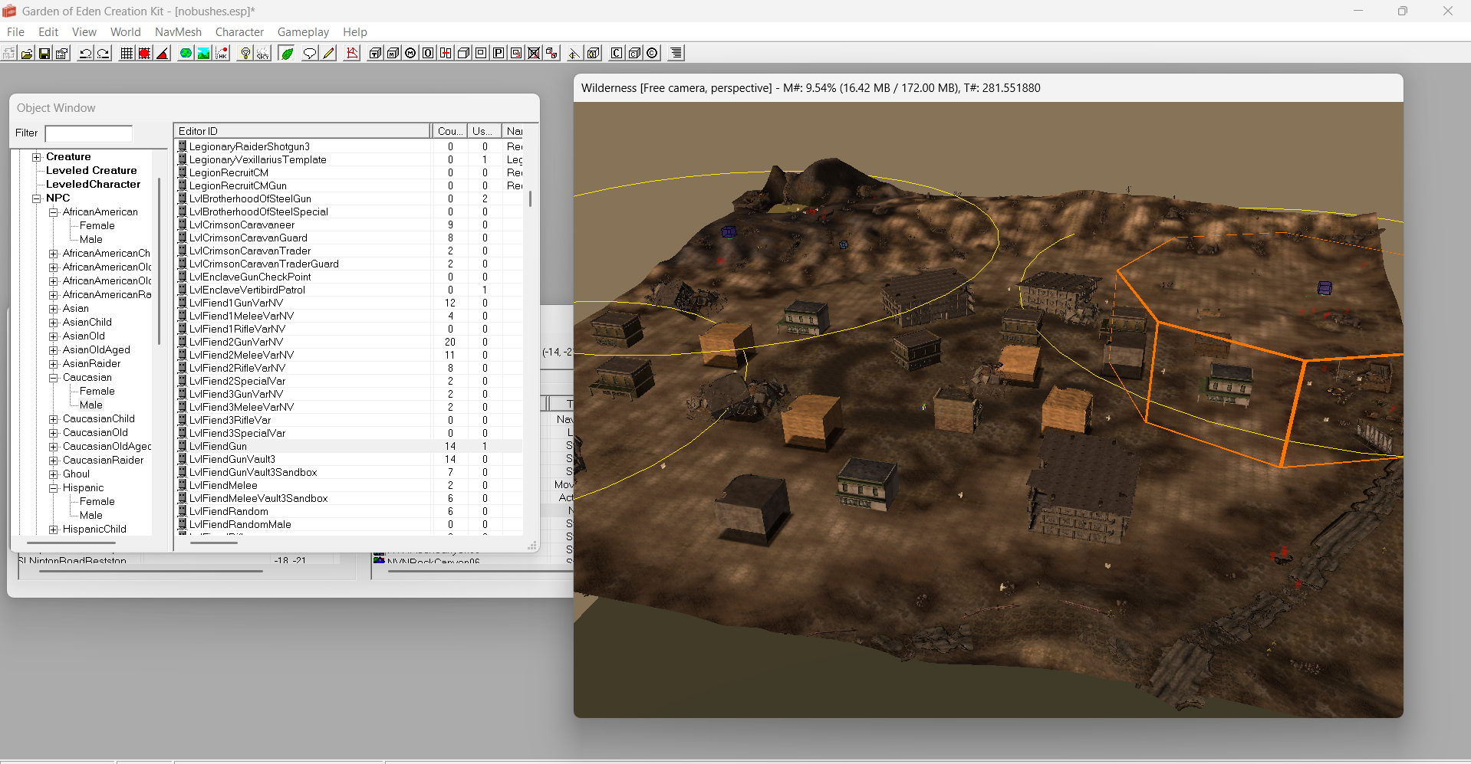Expand the CaucasianRaider tree node

[x=54, y=461]
